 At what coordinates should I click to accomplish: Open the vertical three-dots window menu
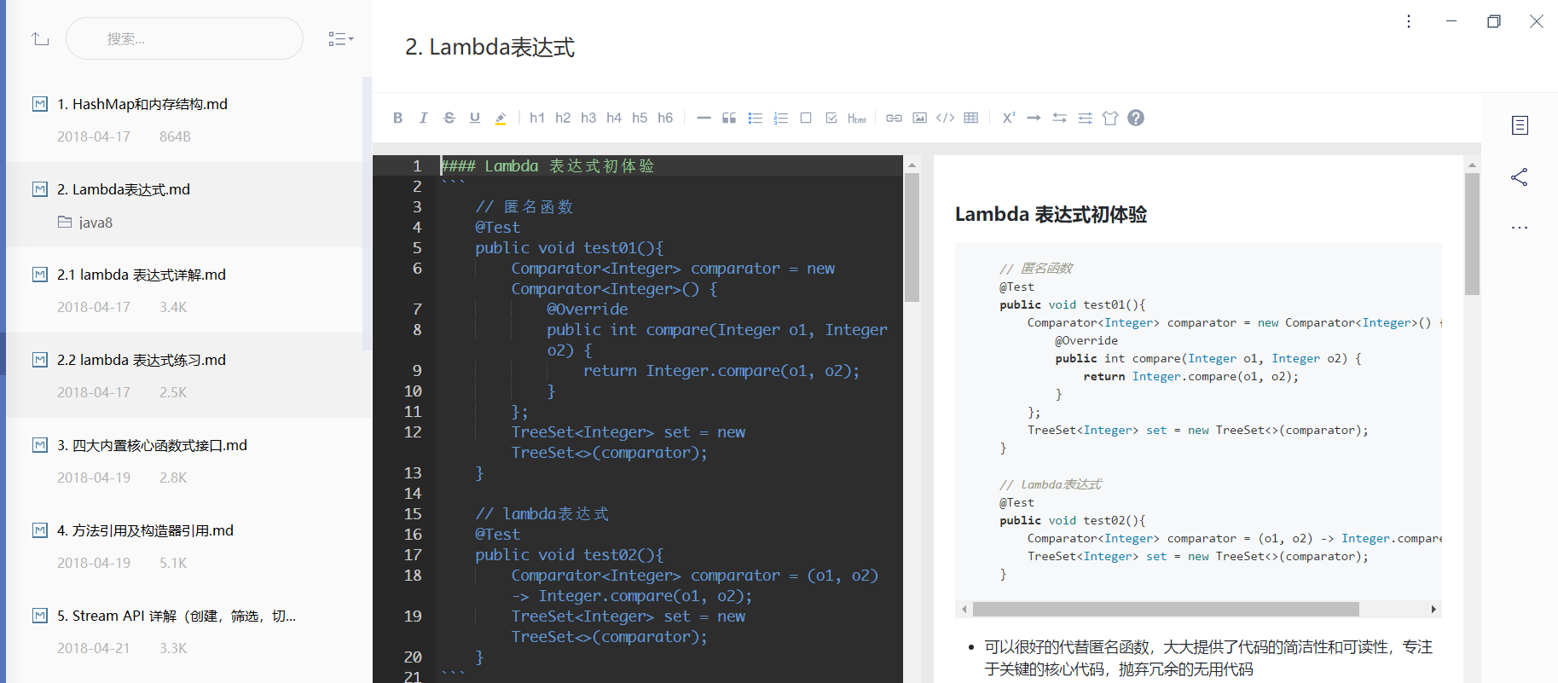pyautogui.click(x=1409, y=21)
